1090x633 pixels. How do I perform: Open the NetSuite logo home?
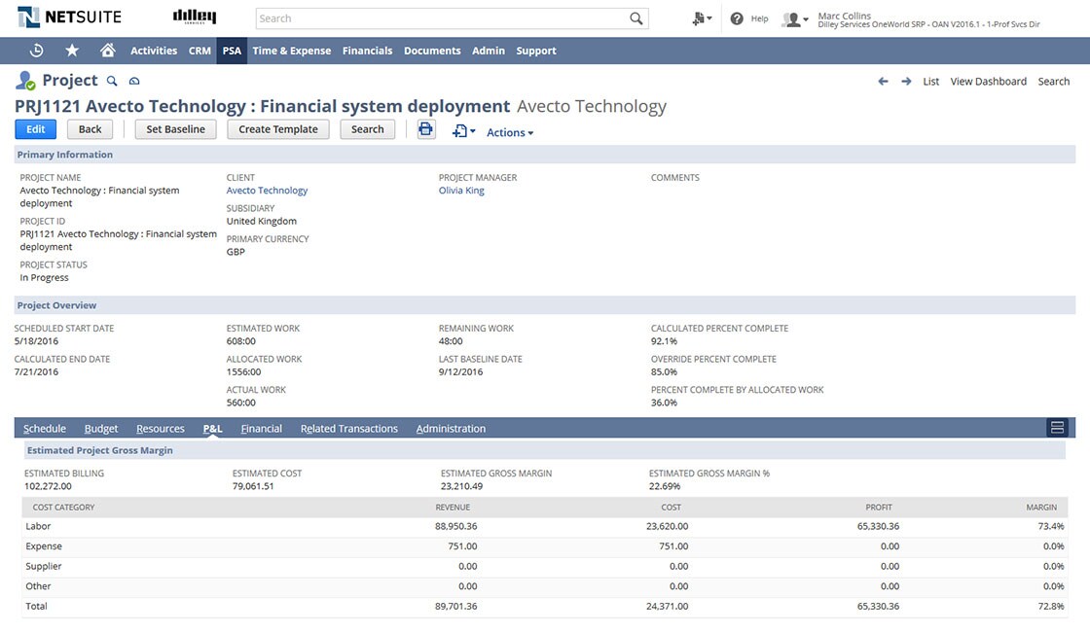click(69, 18)
